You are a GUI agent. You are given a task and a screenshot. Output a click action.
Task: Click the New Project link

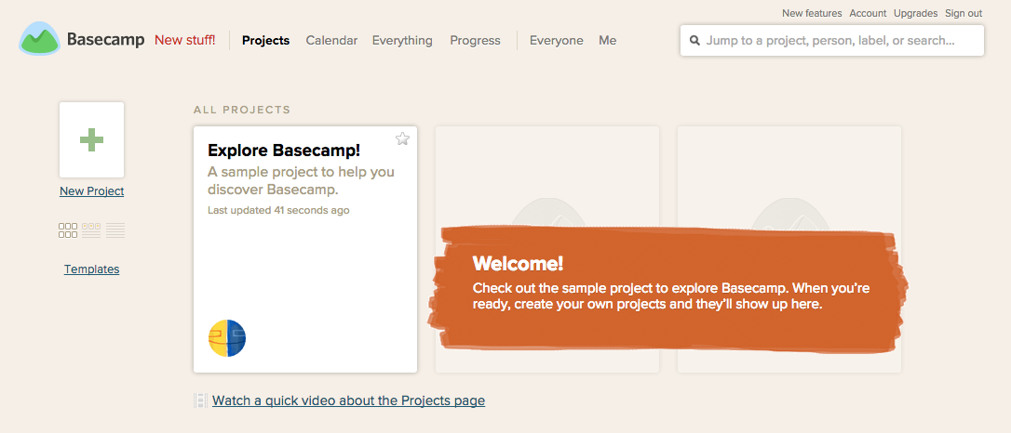click(91, 191)
